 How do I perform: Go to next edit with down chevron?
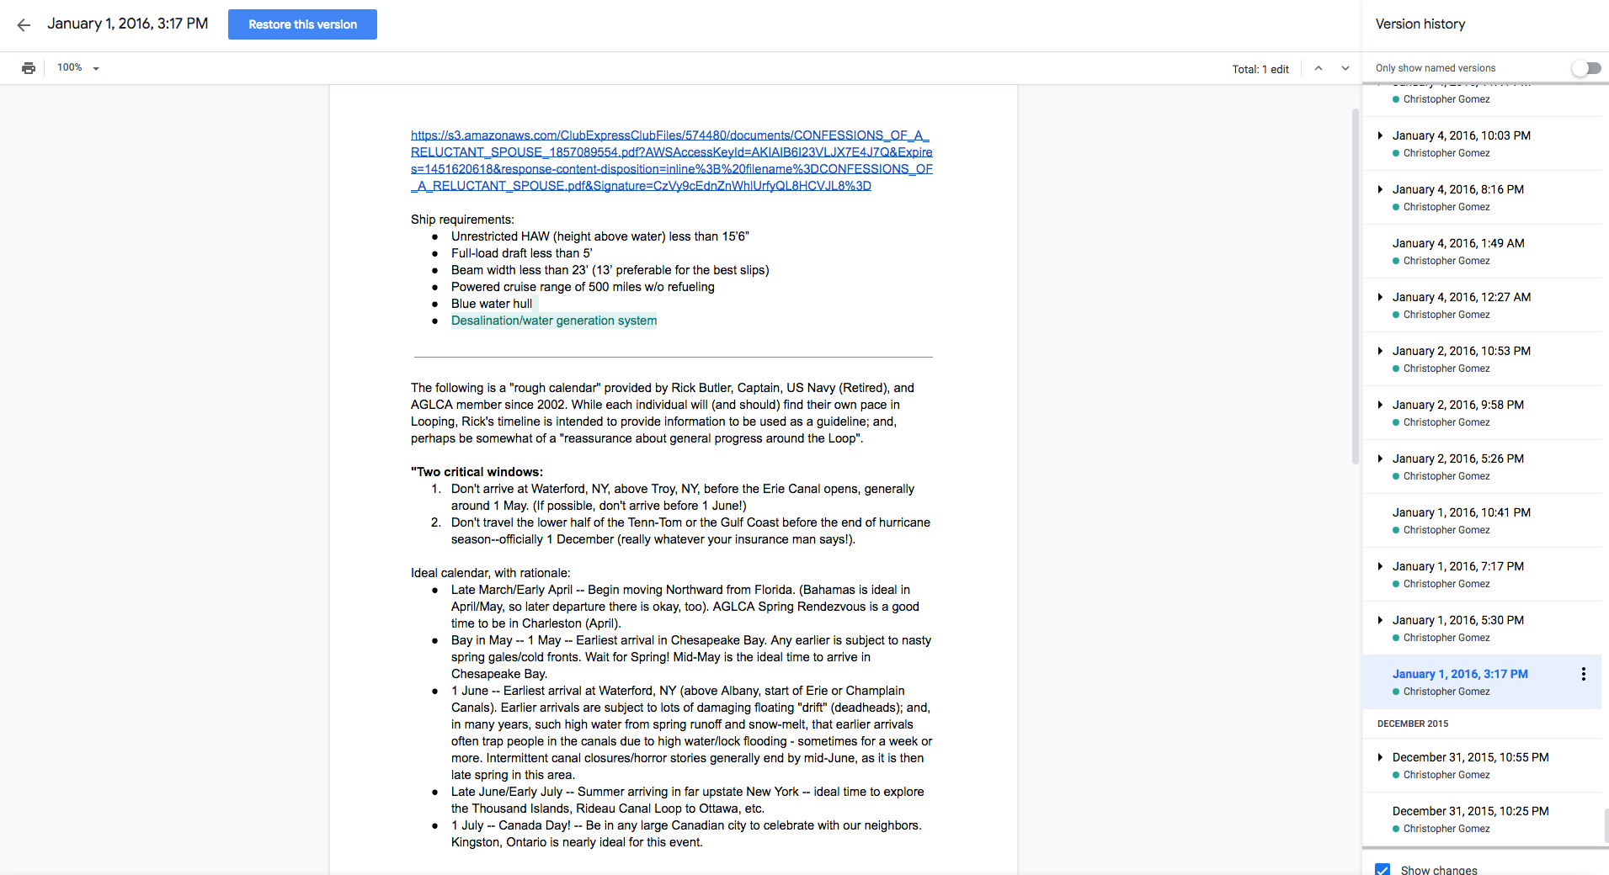(1345, 68)
